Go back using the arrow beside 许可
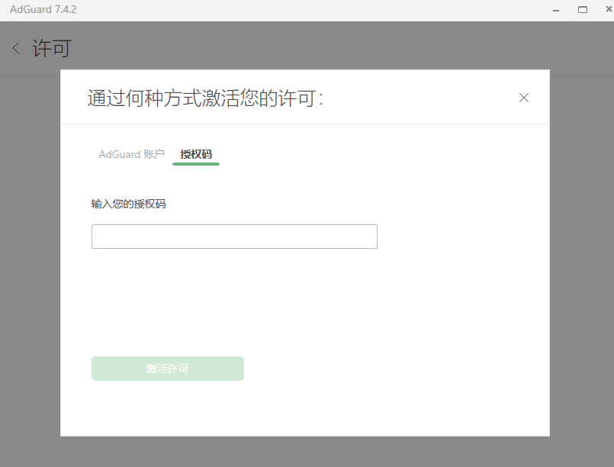Viewport: 614px width, 467px height. (x=16, y=48)
